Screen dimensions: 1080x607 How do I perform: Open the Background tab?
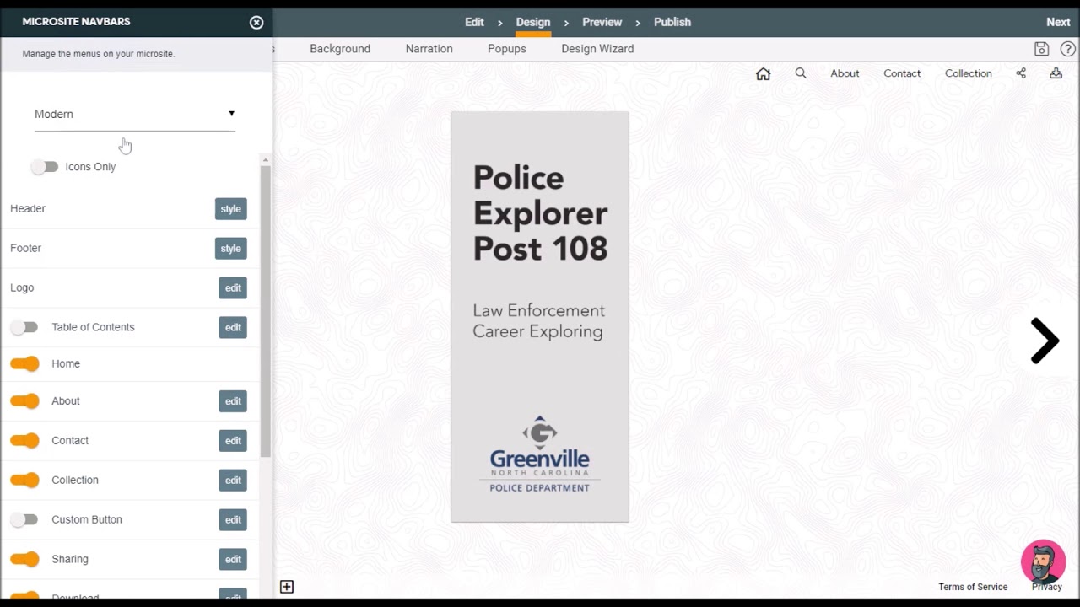(x=340, y=49)
